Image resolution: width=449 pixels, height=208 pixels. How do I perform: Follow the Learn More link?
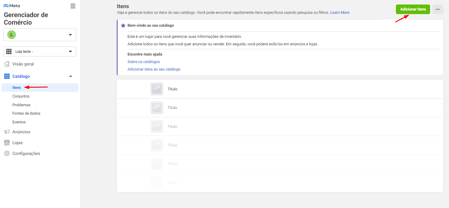340,13
